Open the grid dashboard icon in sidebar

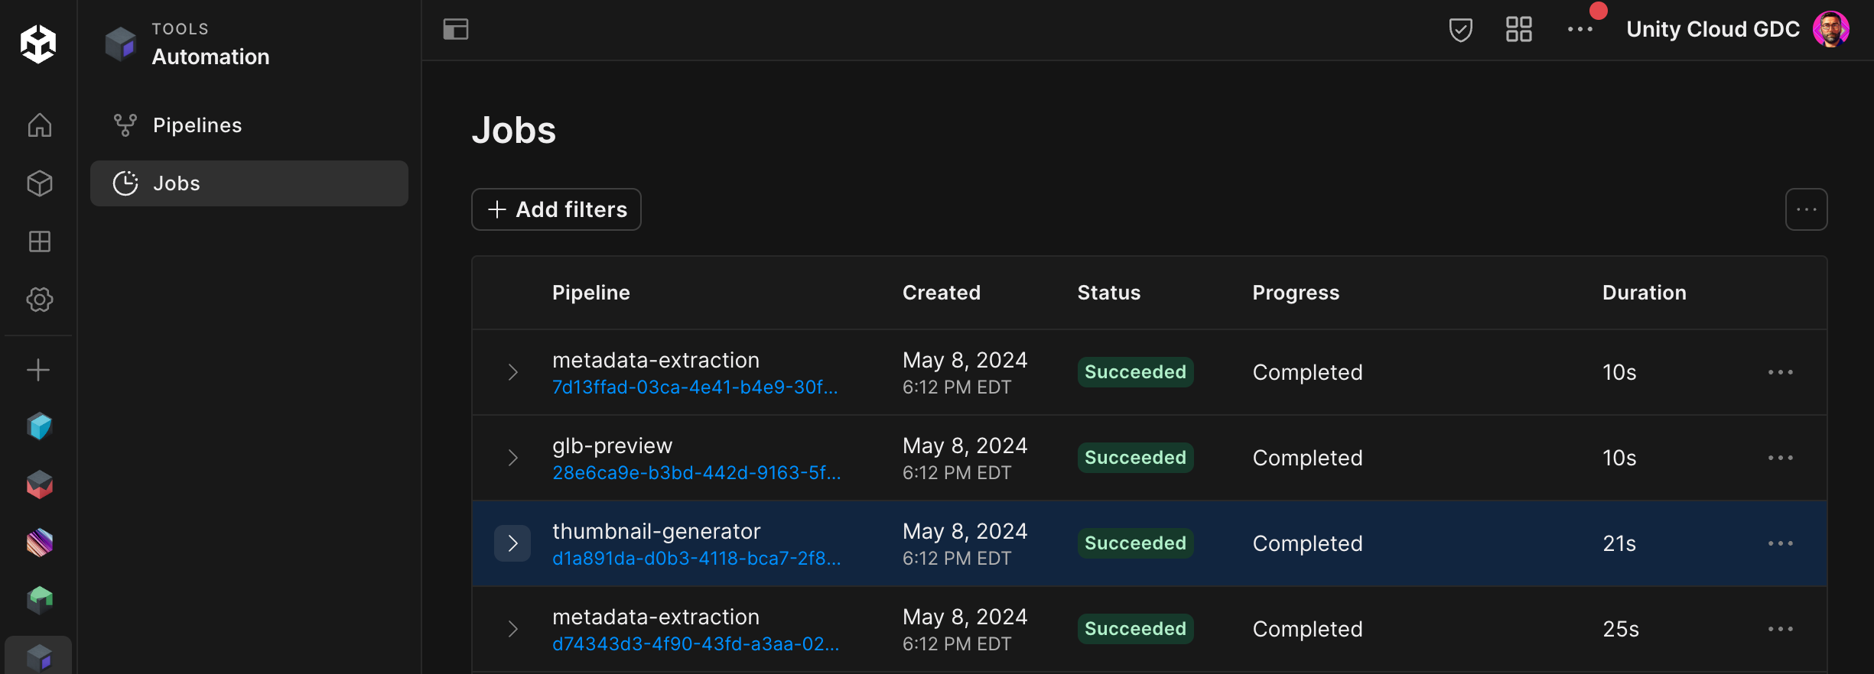tap(39, 241)
